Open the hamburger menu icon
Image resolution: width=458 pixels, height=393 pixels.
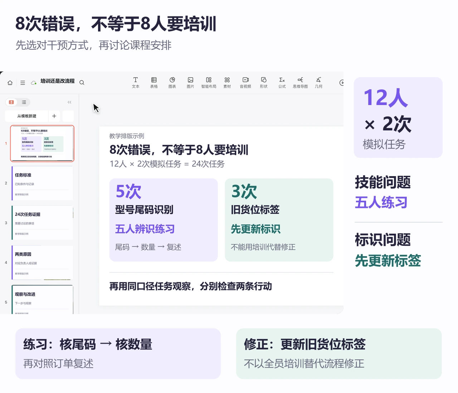coord(23,83)
